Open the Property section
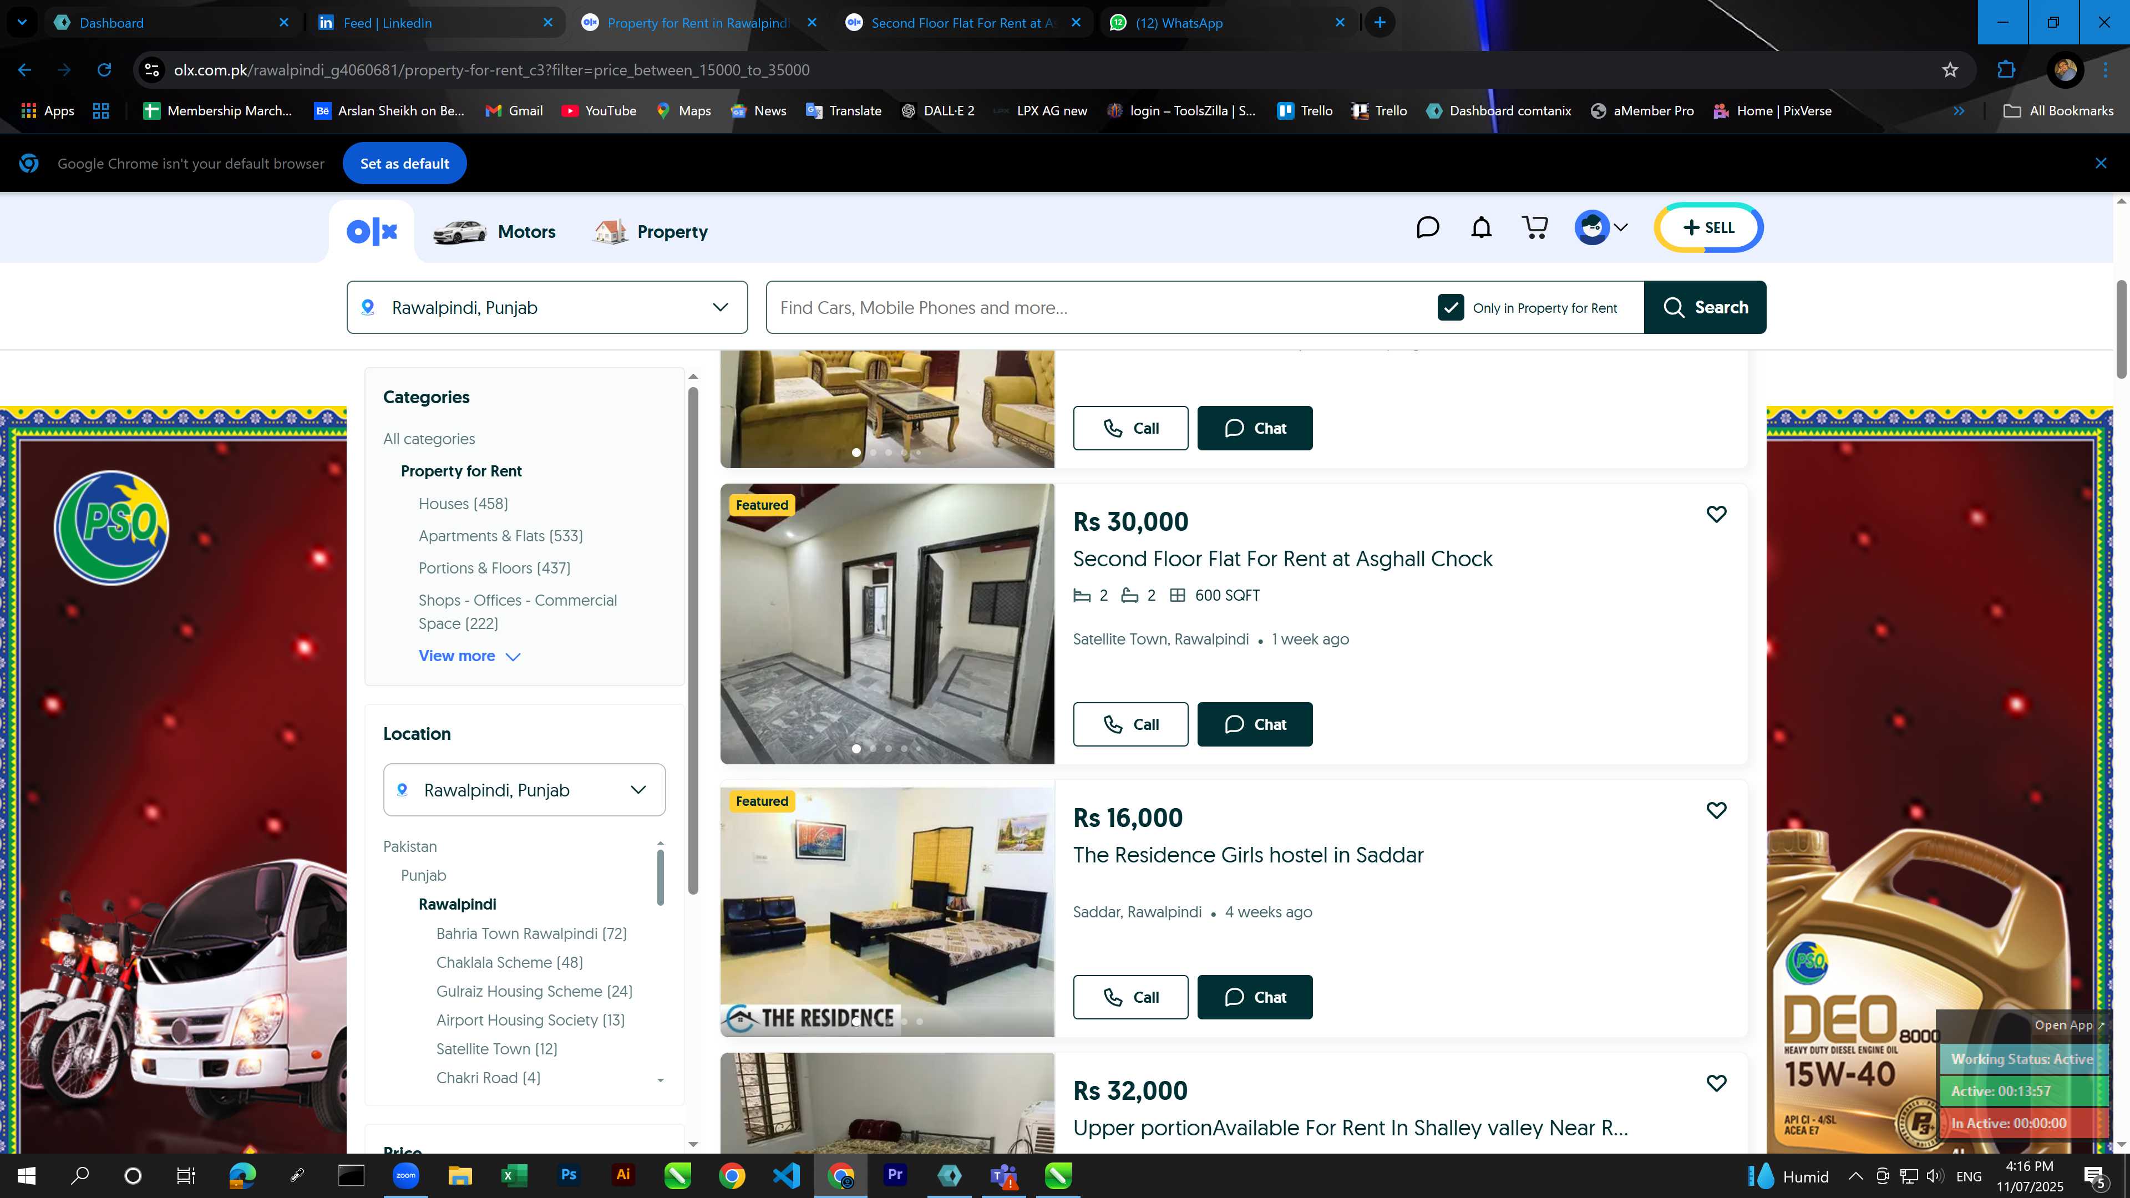Screen dimensions: 2130x1198 point(651,231)
